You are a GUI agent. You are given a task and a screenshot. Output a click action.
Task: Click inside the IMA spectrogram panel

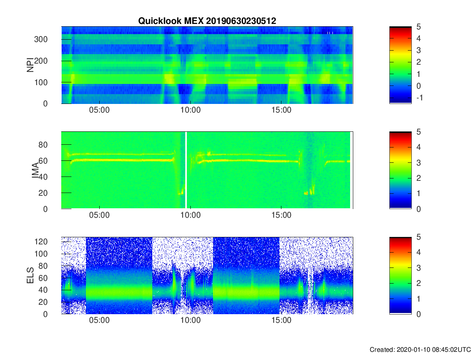pyautogui.click(x=207, y=170)
